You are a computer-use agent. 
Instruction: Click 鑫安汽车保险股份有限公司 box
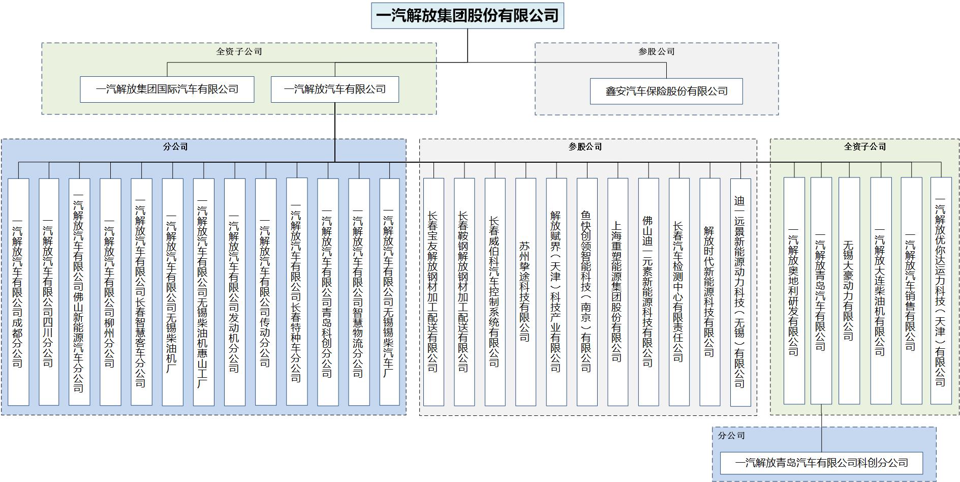666,92
